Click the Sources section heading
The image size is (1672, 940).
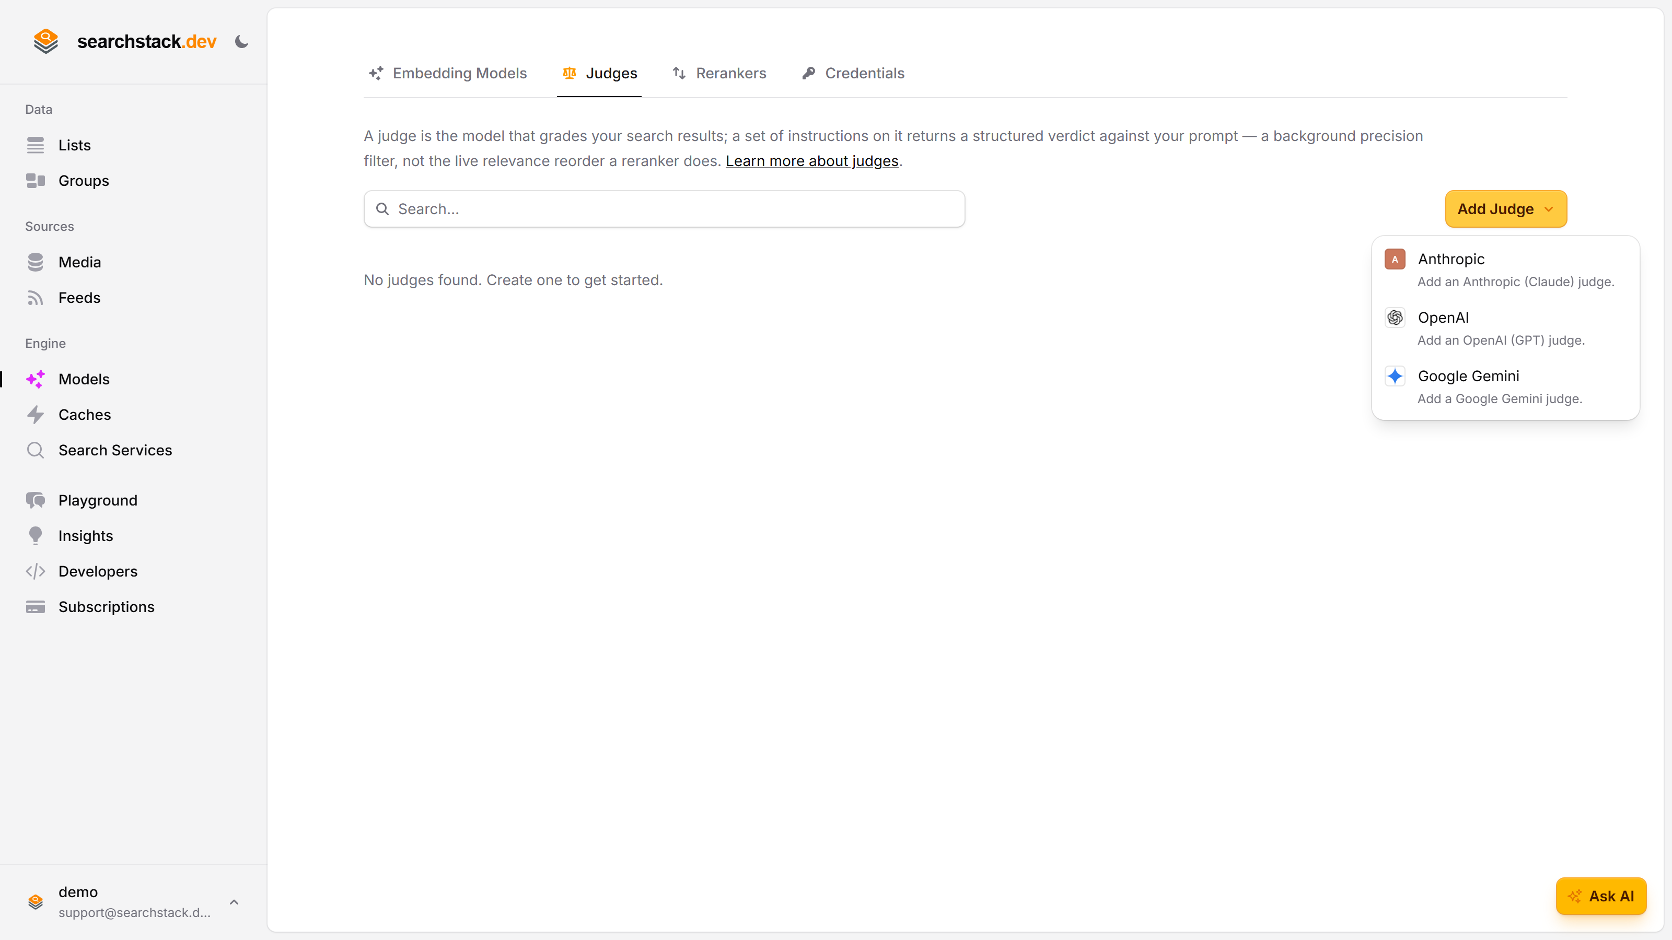49,227
